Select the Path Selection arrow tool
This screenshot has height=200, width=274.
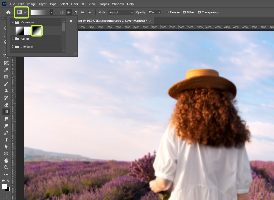(x=6, y=146)
